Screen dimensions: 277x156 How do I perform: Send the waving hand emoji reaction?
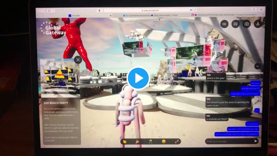tap(125, 141)
